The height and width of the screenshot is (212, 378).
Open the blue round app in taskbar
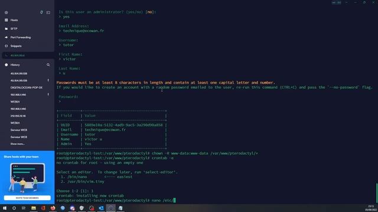pyautogui.click(x=63, y=208)
